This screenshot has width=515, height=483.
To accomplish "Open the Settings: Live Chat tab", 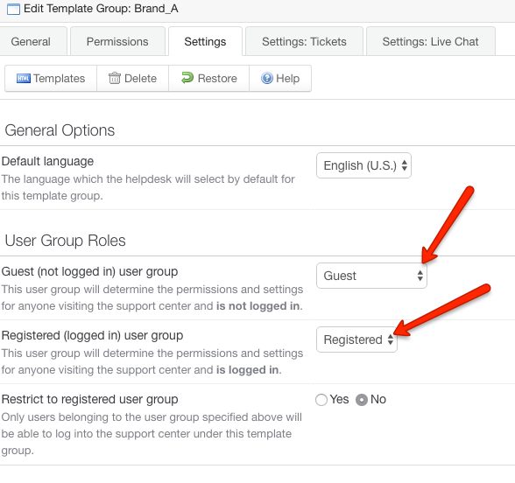I will (431, 41).
